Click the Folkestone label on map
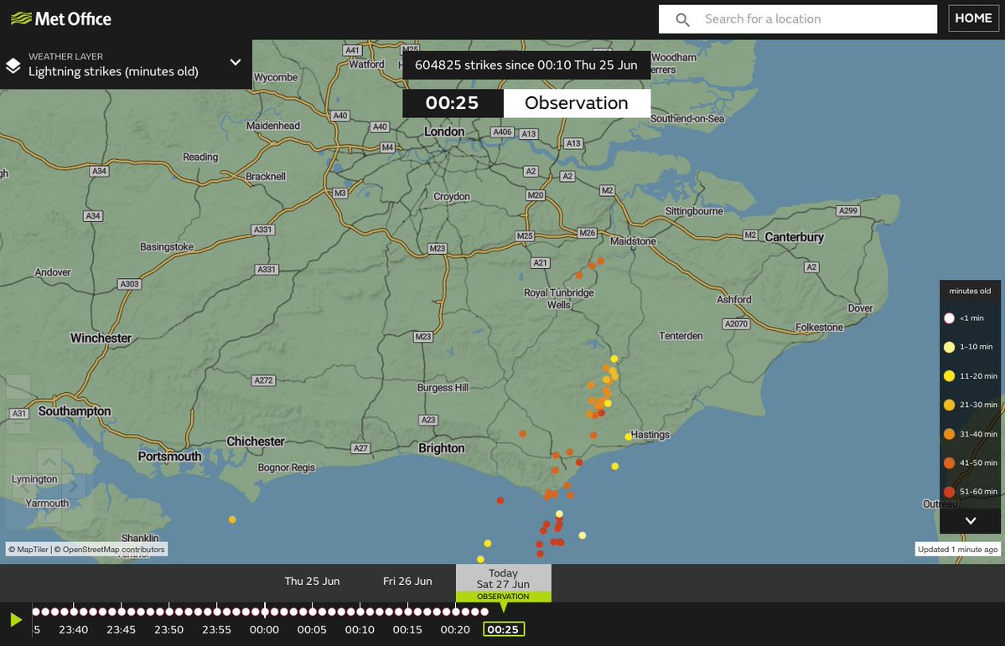Viewport: 1005px width, 646px height. 819,328
